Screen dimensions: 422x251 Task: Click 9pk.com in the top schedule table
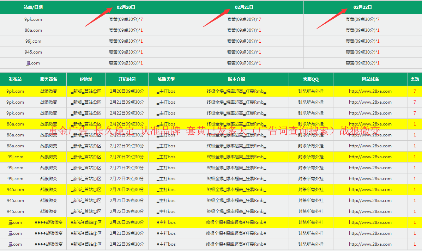[x=33, y=19]
